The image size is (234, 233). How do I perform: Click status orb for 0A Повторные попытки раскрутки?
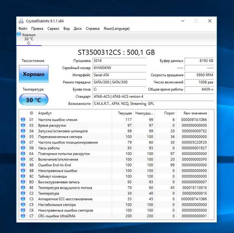(23, 154)
